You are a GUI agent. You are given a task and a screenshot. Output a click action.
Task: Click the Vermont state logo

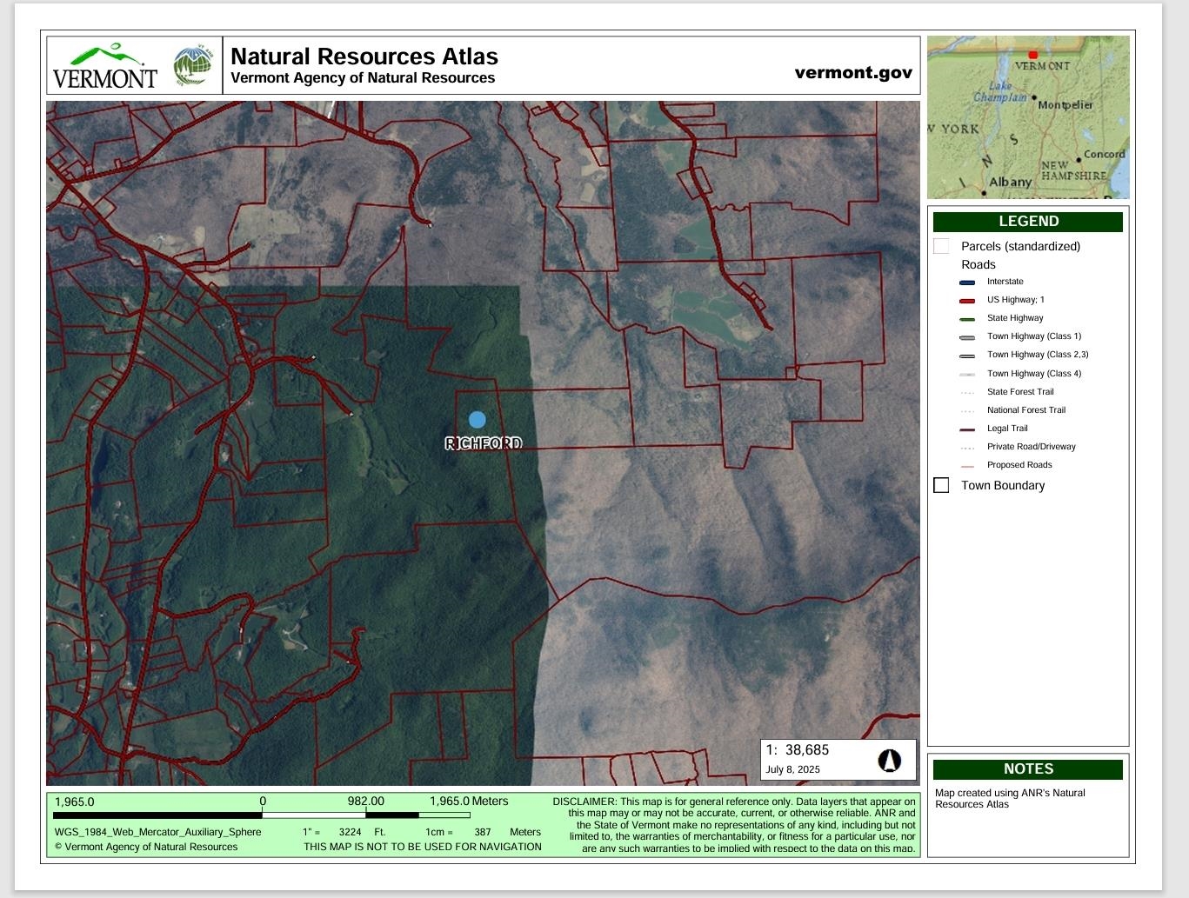[104, 66]
